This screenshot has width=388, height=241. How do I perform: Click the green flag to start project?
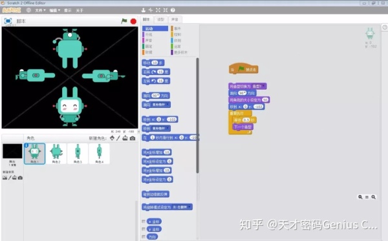point(124,21)
